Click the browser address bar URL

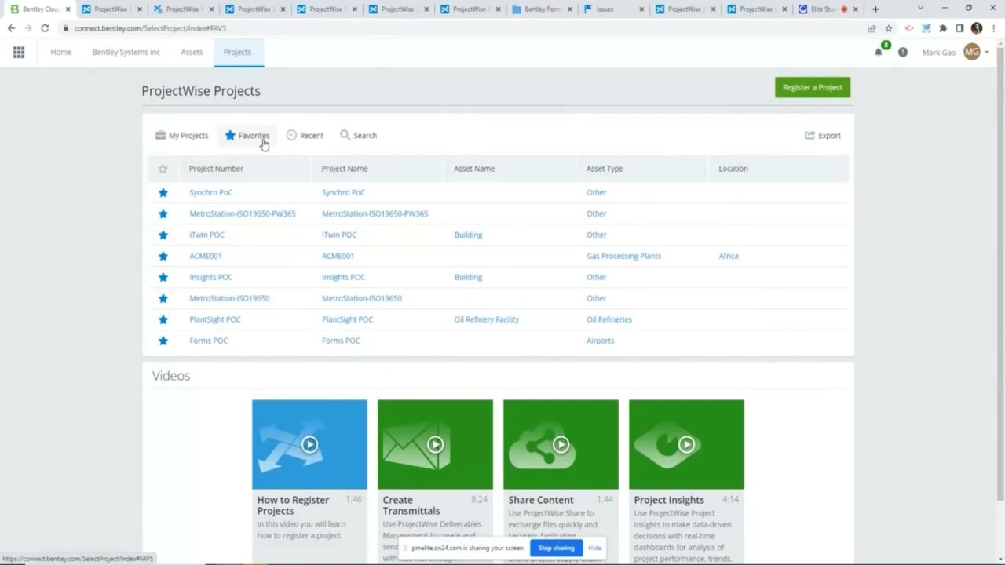pyautogui.click(x=150, y=28)
